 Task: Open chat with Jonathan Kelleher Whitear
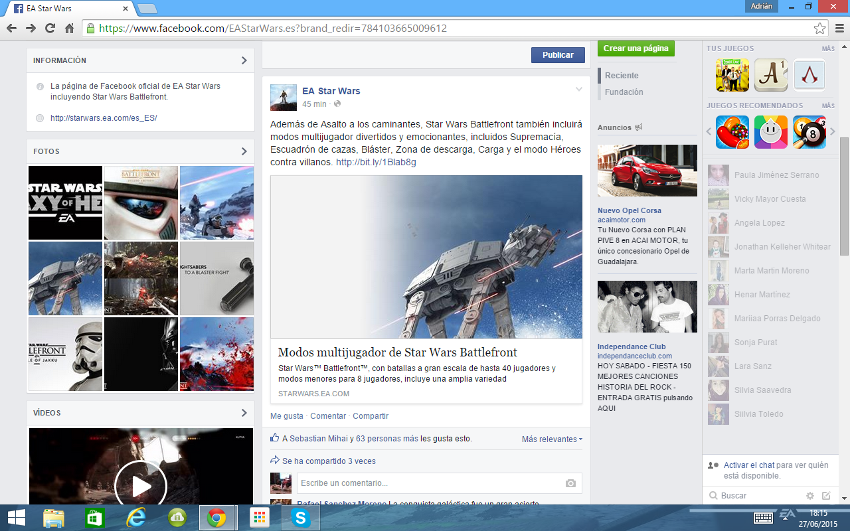[770, 247]
